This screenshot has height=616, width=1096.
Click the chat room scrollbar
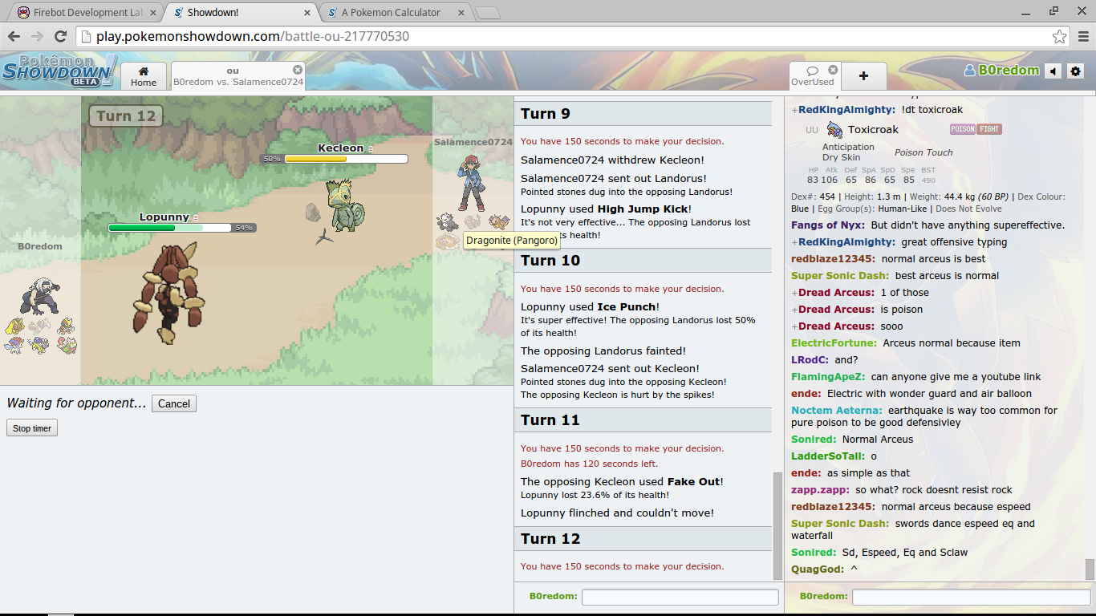pyautogui.click(x=1090, y=569)
